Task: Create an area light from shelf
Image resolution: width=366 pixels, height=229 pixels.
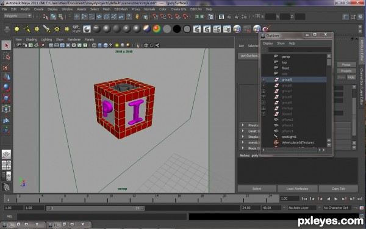Action: point(57,29)
